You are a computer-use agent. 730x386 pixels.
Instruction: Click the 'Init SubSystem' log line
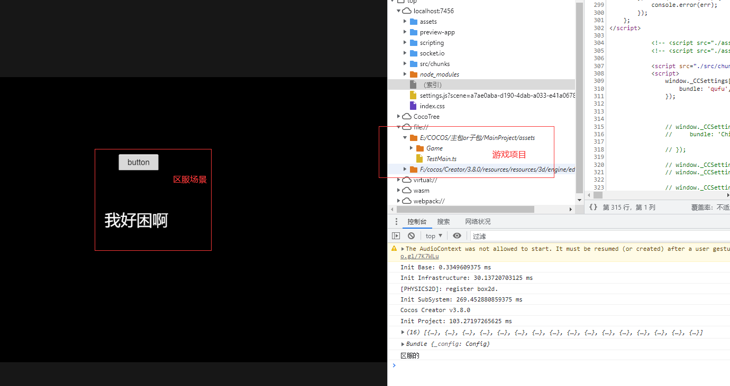click(461, 299)
